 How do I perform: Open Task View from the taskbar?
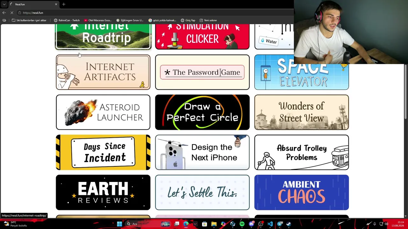(x=177, y=224)
